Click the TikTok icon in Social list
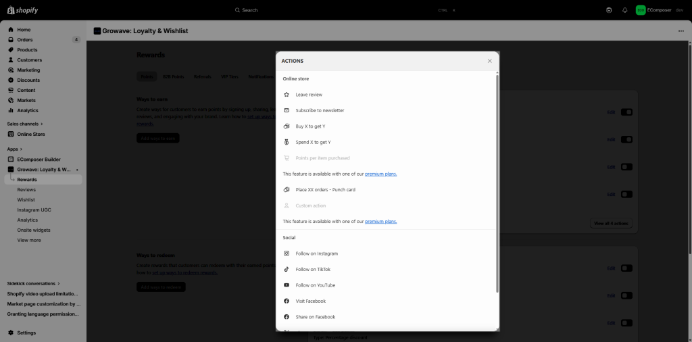Viewport: 692px width, 342px height. (287, 269)
